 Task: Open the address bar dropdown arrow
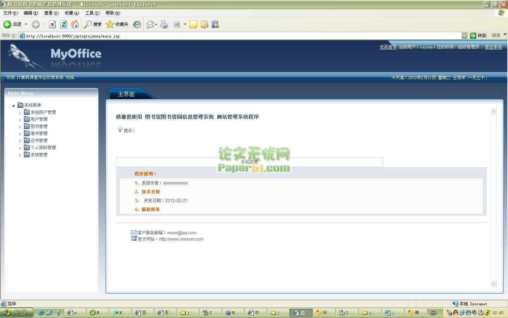click(464, 36)
